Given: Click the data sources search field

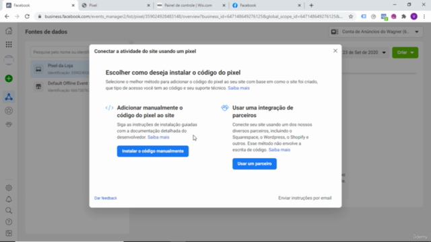Looking at the screenshot, I should [60, 52].
